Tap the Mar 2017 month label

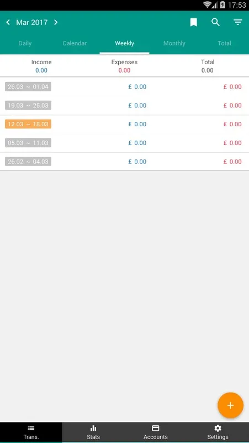(32, 22)
